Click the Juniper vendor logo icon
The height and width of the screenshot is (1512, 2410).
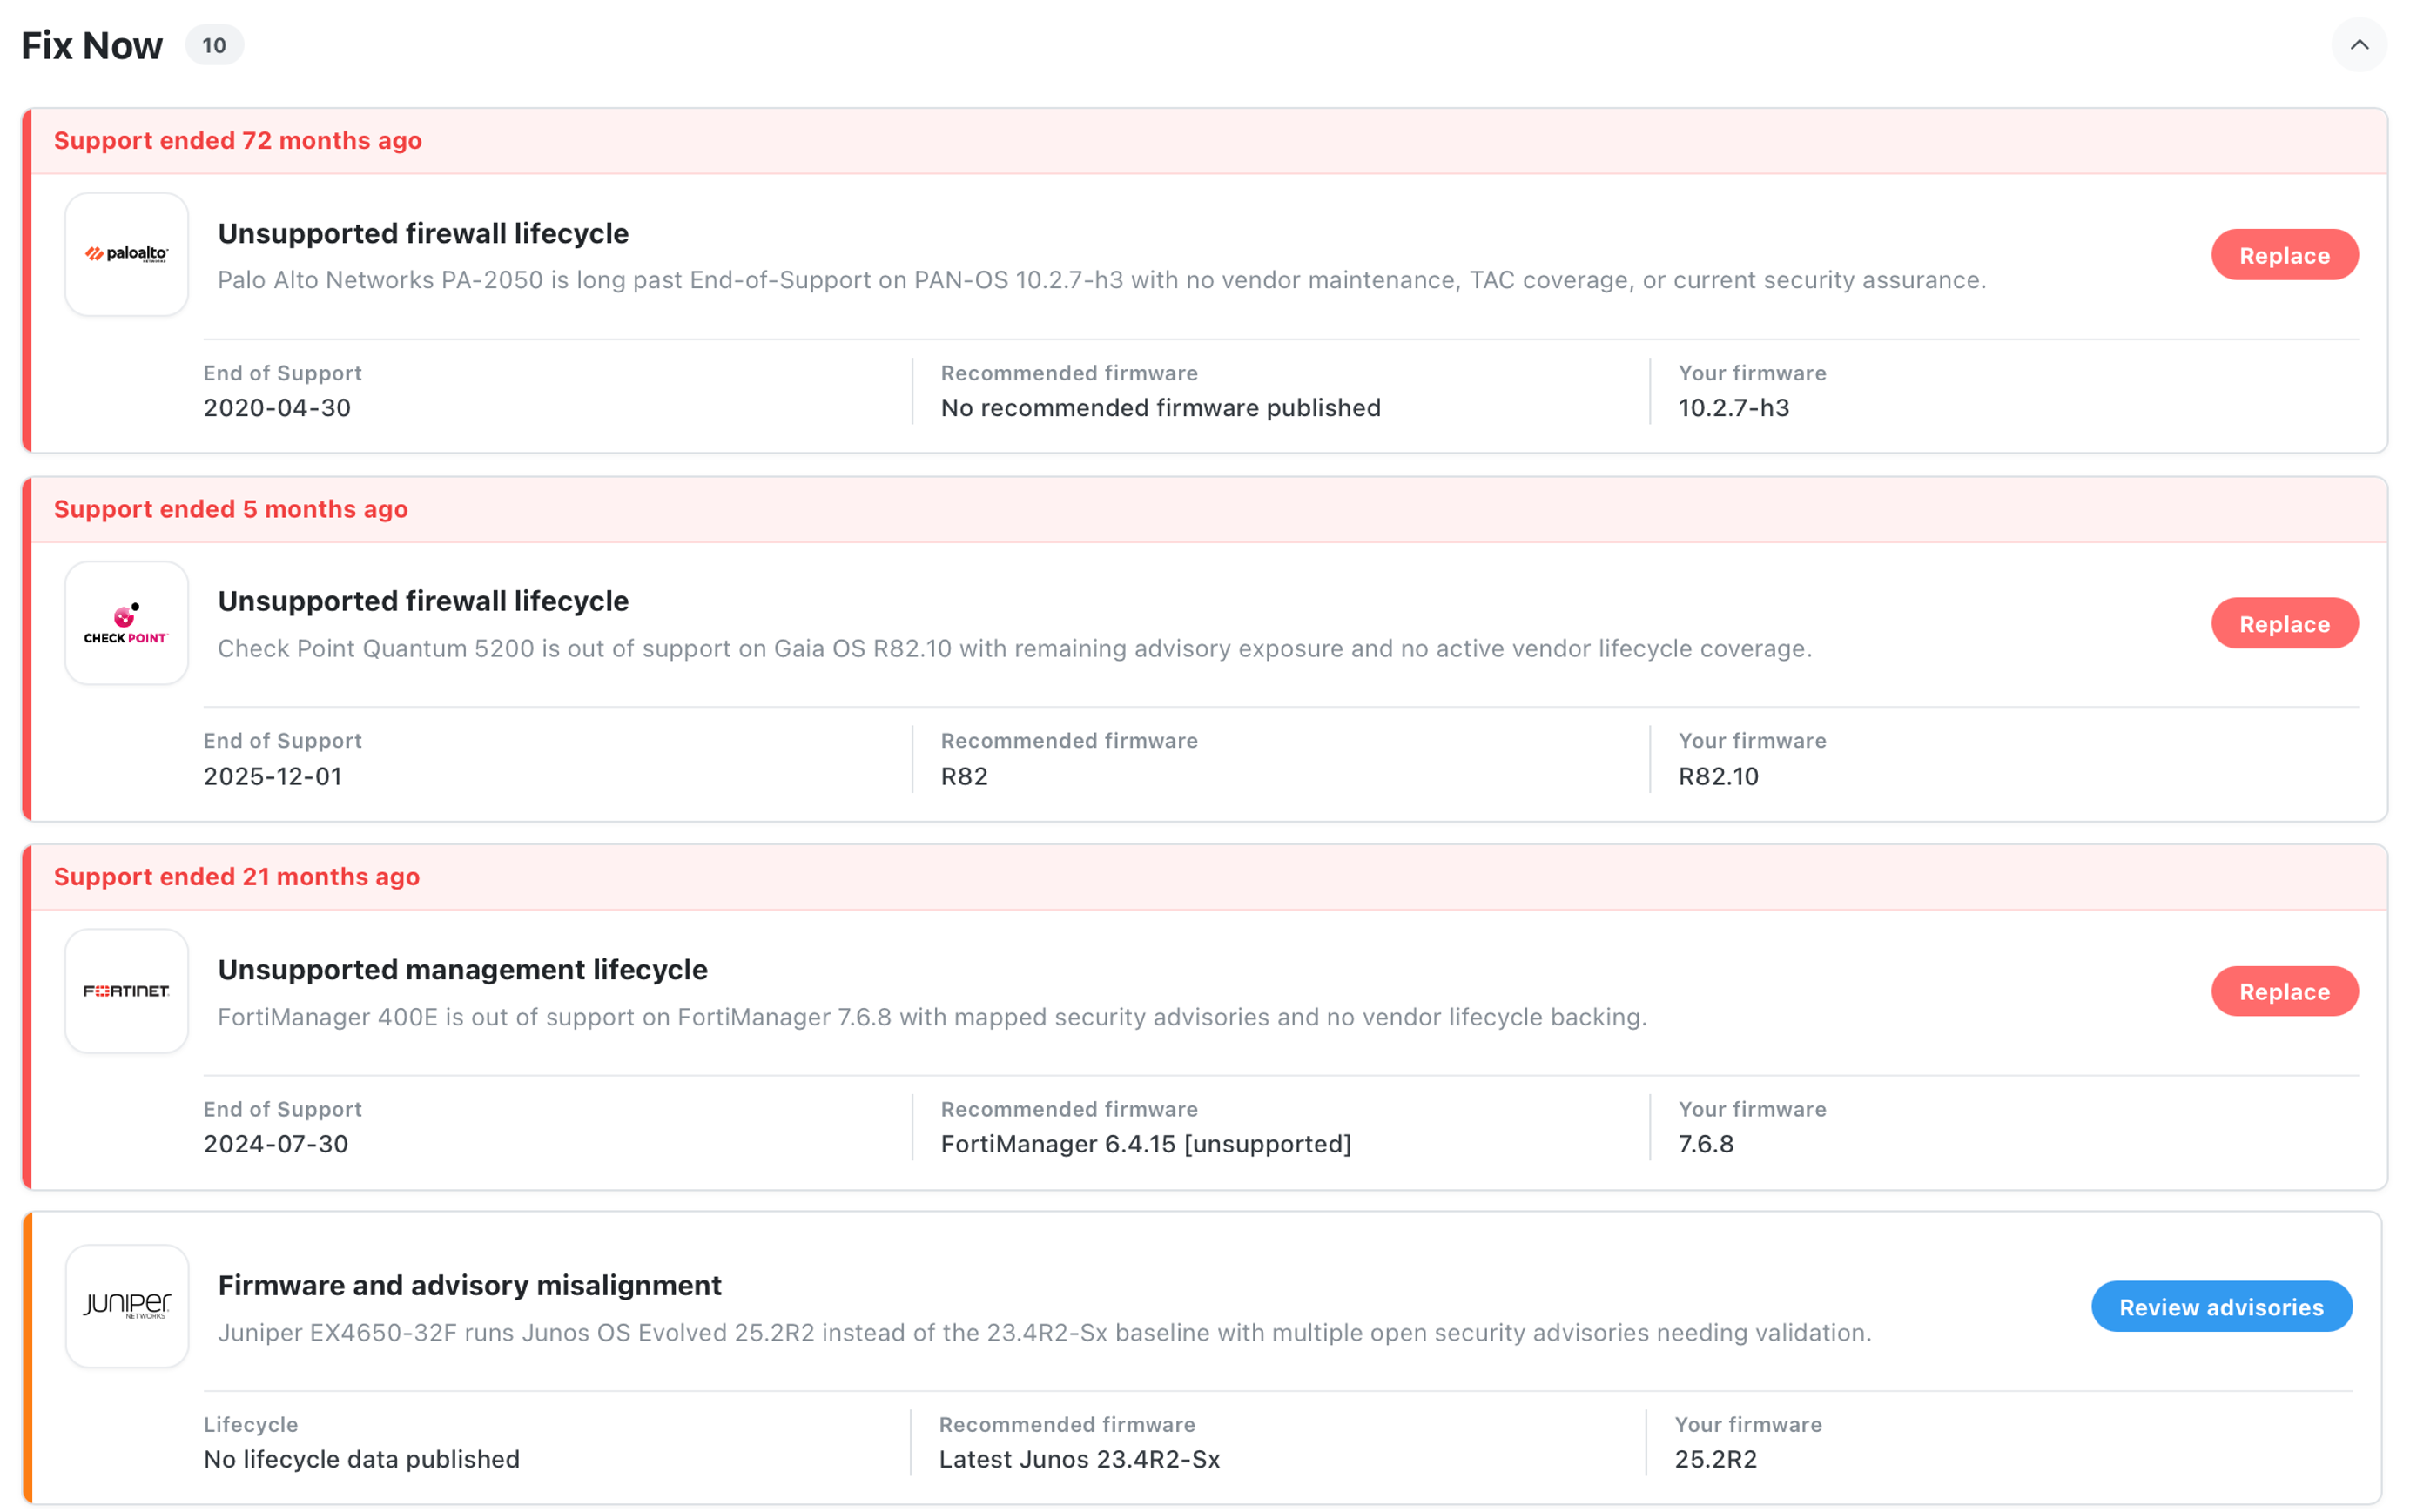pyautogui.click(x=127, y=1306)
